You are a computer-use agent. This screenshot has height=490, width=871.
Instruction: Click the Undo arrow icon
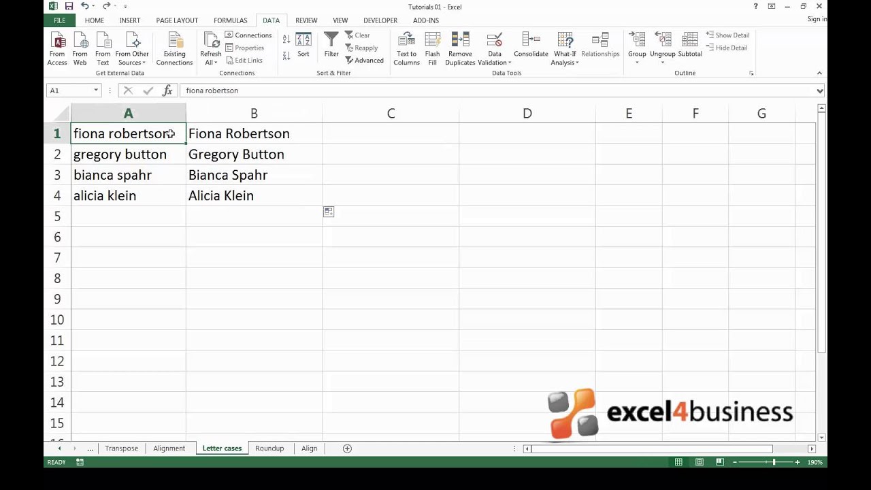pyautogui.click(x=84, y=6)
